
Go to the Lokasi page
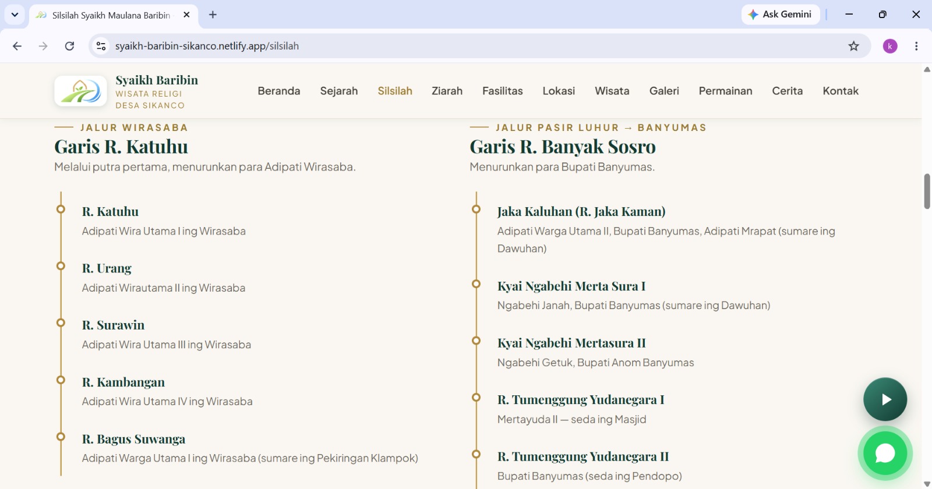559,91
